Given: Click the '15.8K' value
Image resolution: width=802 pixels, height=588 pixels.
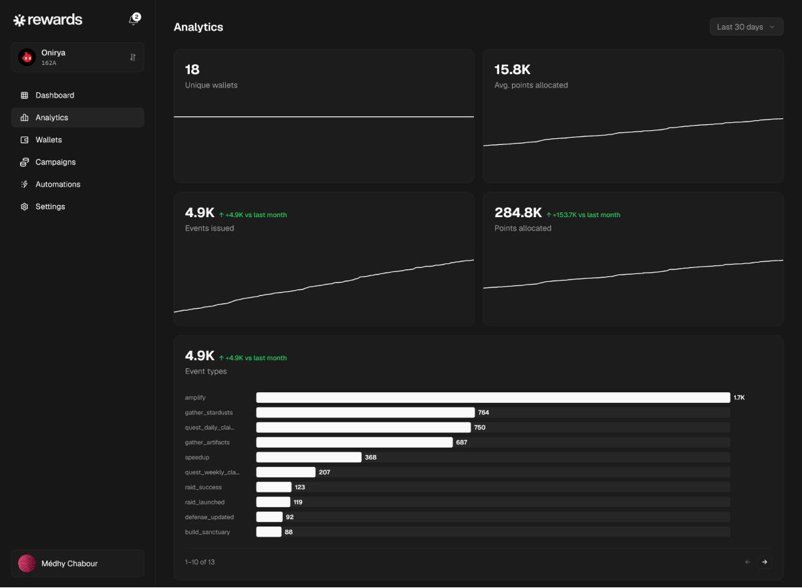Looking at the screenshot, I should (513, 69).
